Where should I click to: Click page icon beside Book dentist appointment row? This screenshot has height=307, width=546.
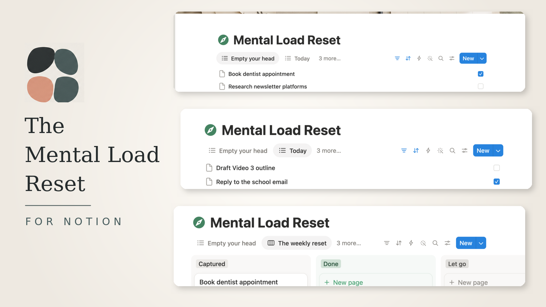pos(222,74)
